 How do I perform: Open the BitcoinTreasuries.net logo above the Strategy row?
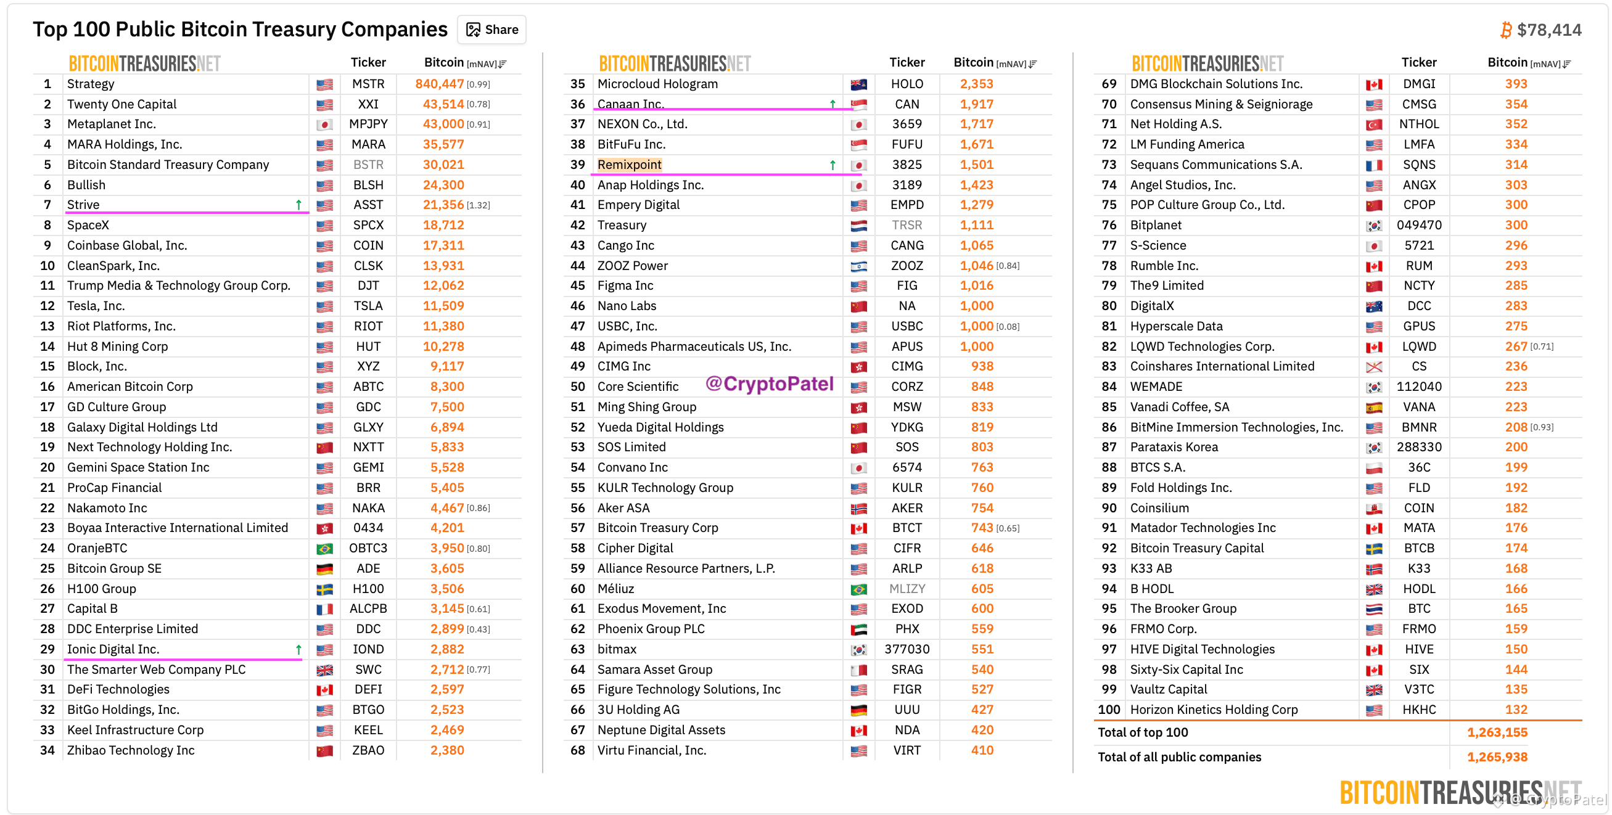[144, 63]
